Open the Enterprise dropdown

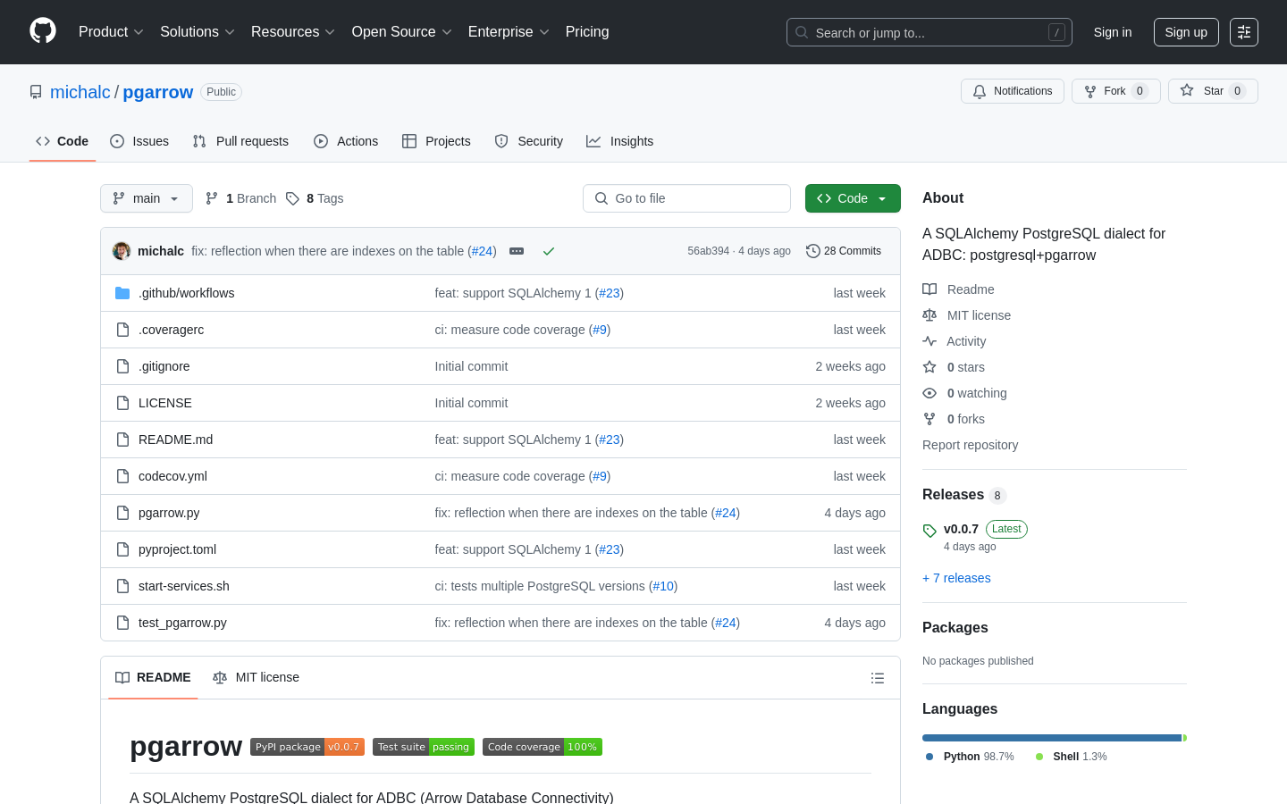[x=509, y=32]
